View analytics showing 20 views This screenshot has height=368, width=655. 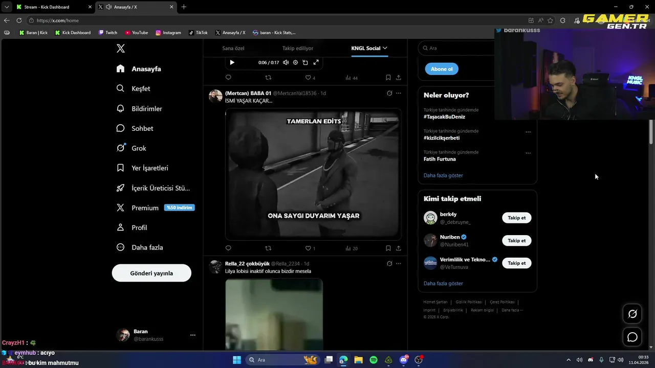351,248
